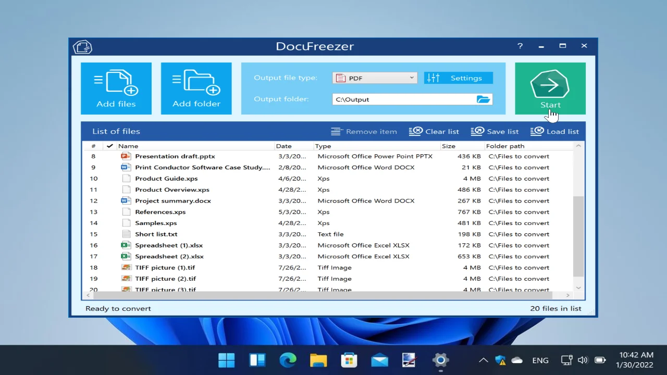
Task: Open the Output file type PDF dropdown
Action: [x=375, y=78]
